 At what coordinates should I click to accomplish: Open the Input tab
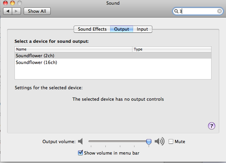pyautogui.click(x=142, y=29)
